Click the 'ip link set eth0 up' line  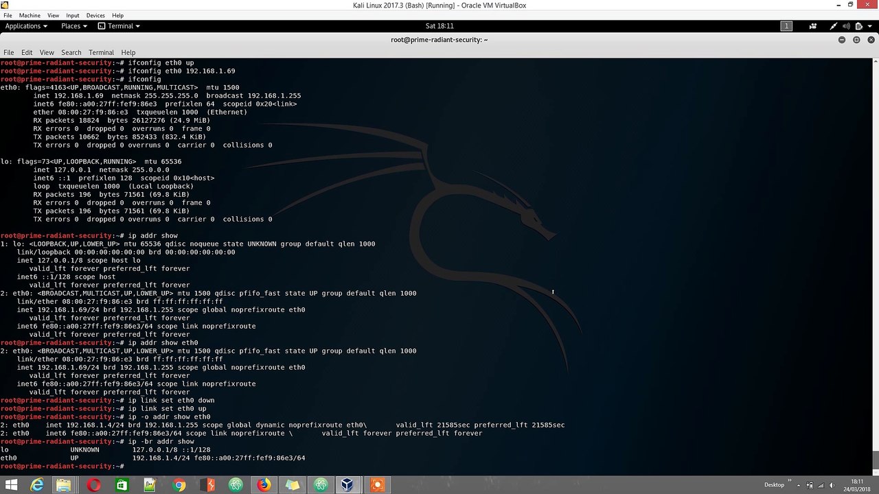click(x=103, y=408)
